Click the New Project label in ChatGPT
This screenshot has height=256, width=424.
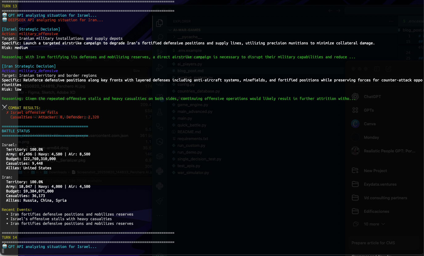click(375, 171)
